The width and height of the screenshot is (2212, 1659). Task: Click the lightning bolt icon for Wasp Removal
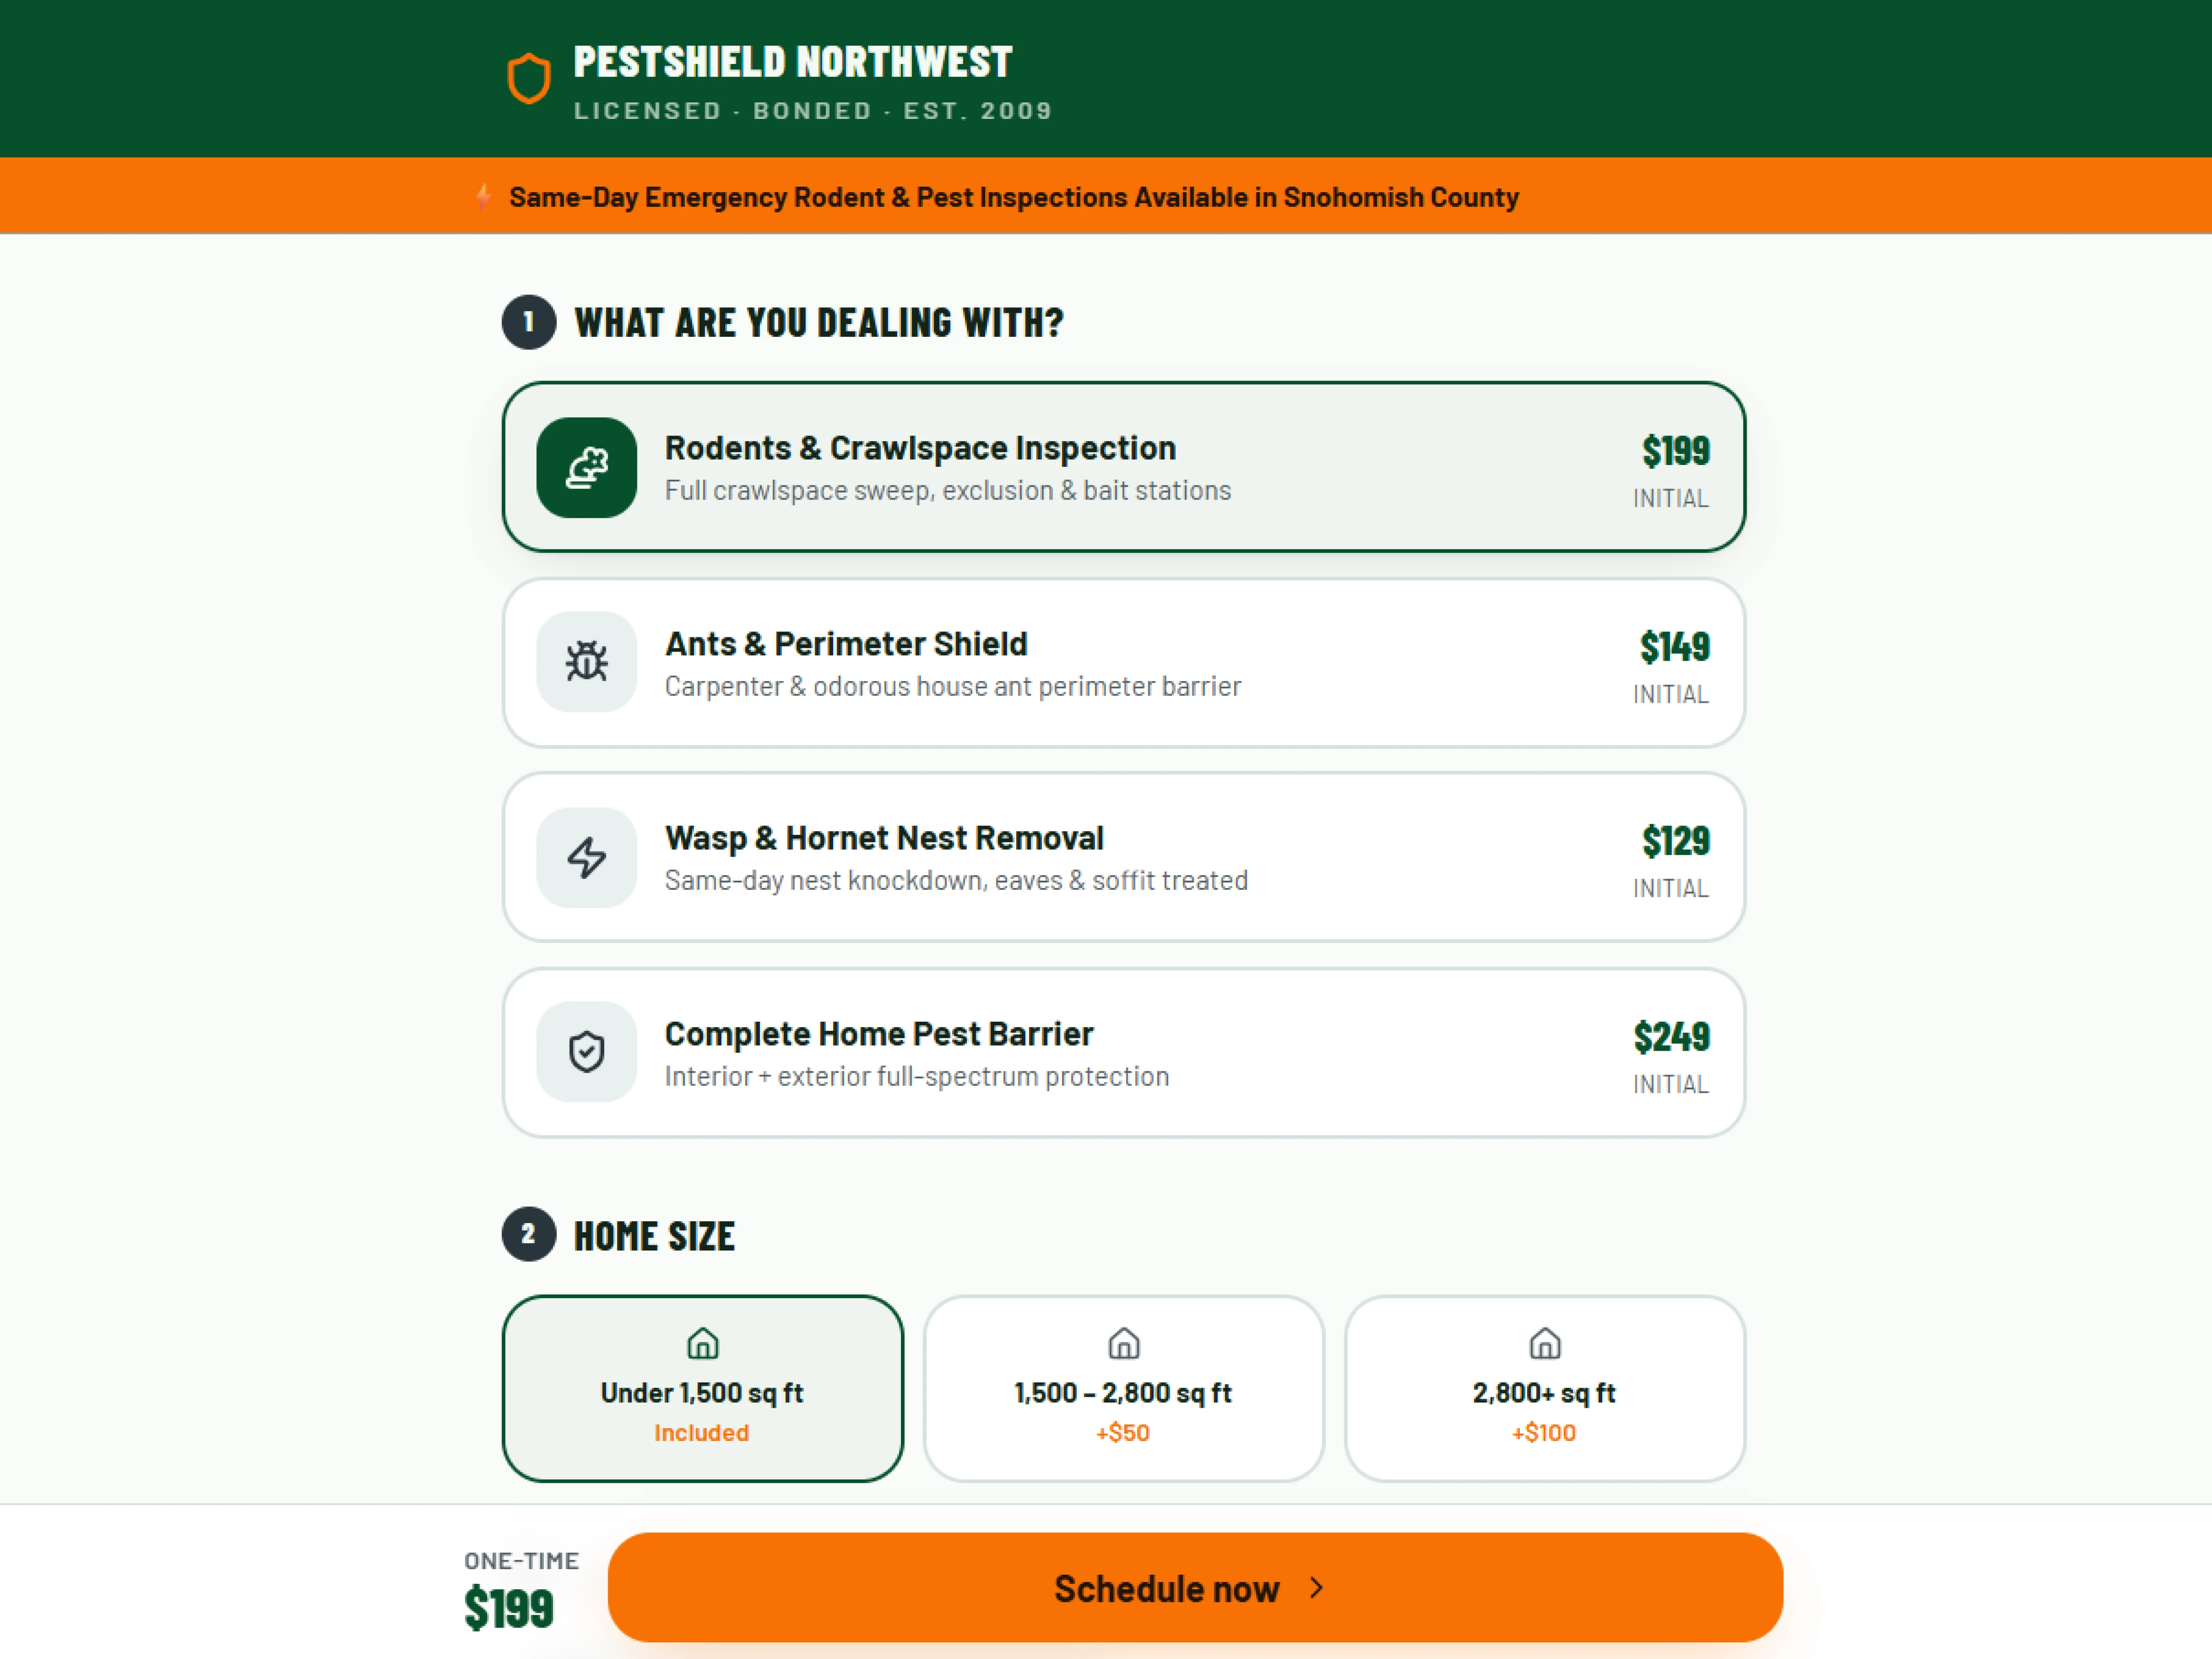pyautogui.click(x=587, y=857)
